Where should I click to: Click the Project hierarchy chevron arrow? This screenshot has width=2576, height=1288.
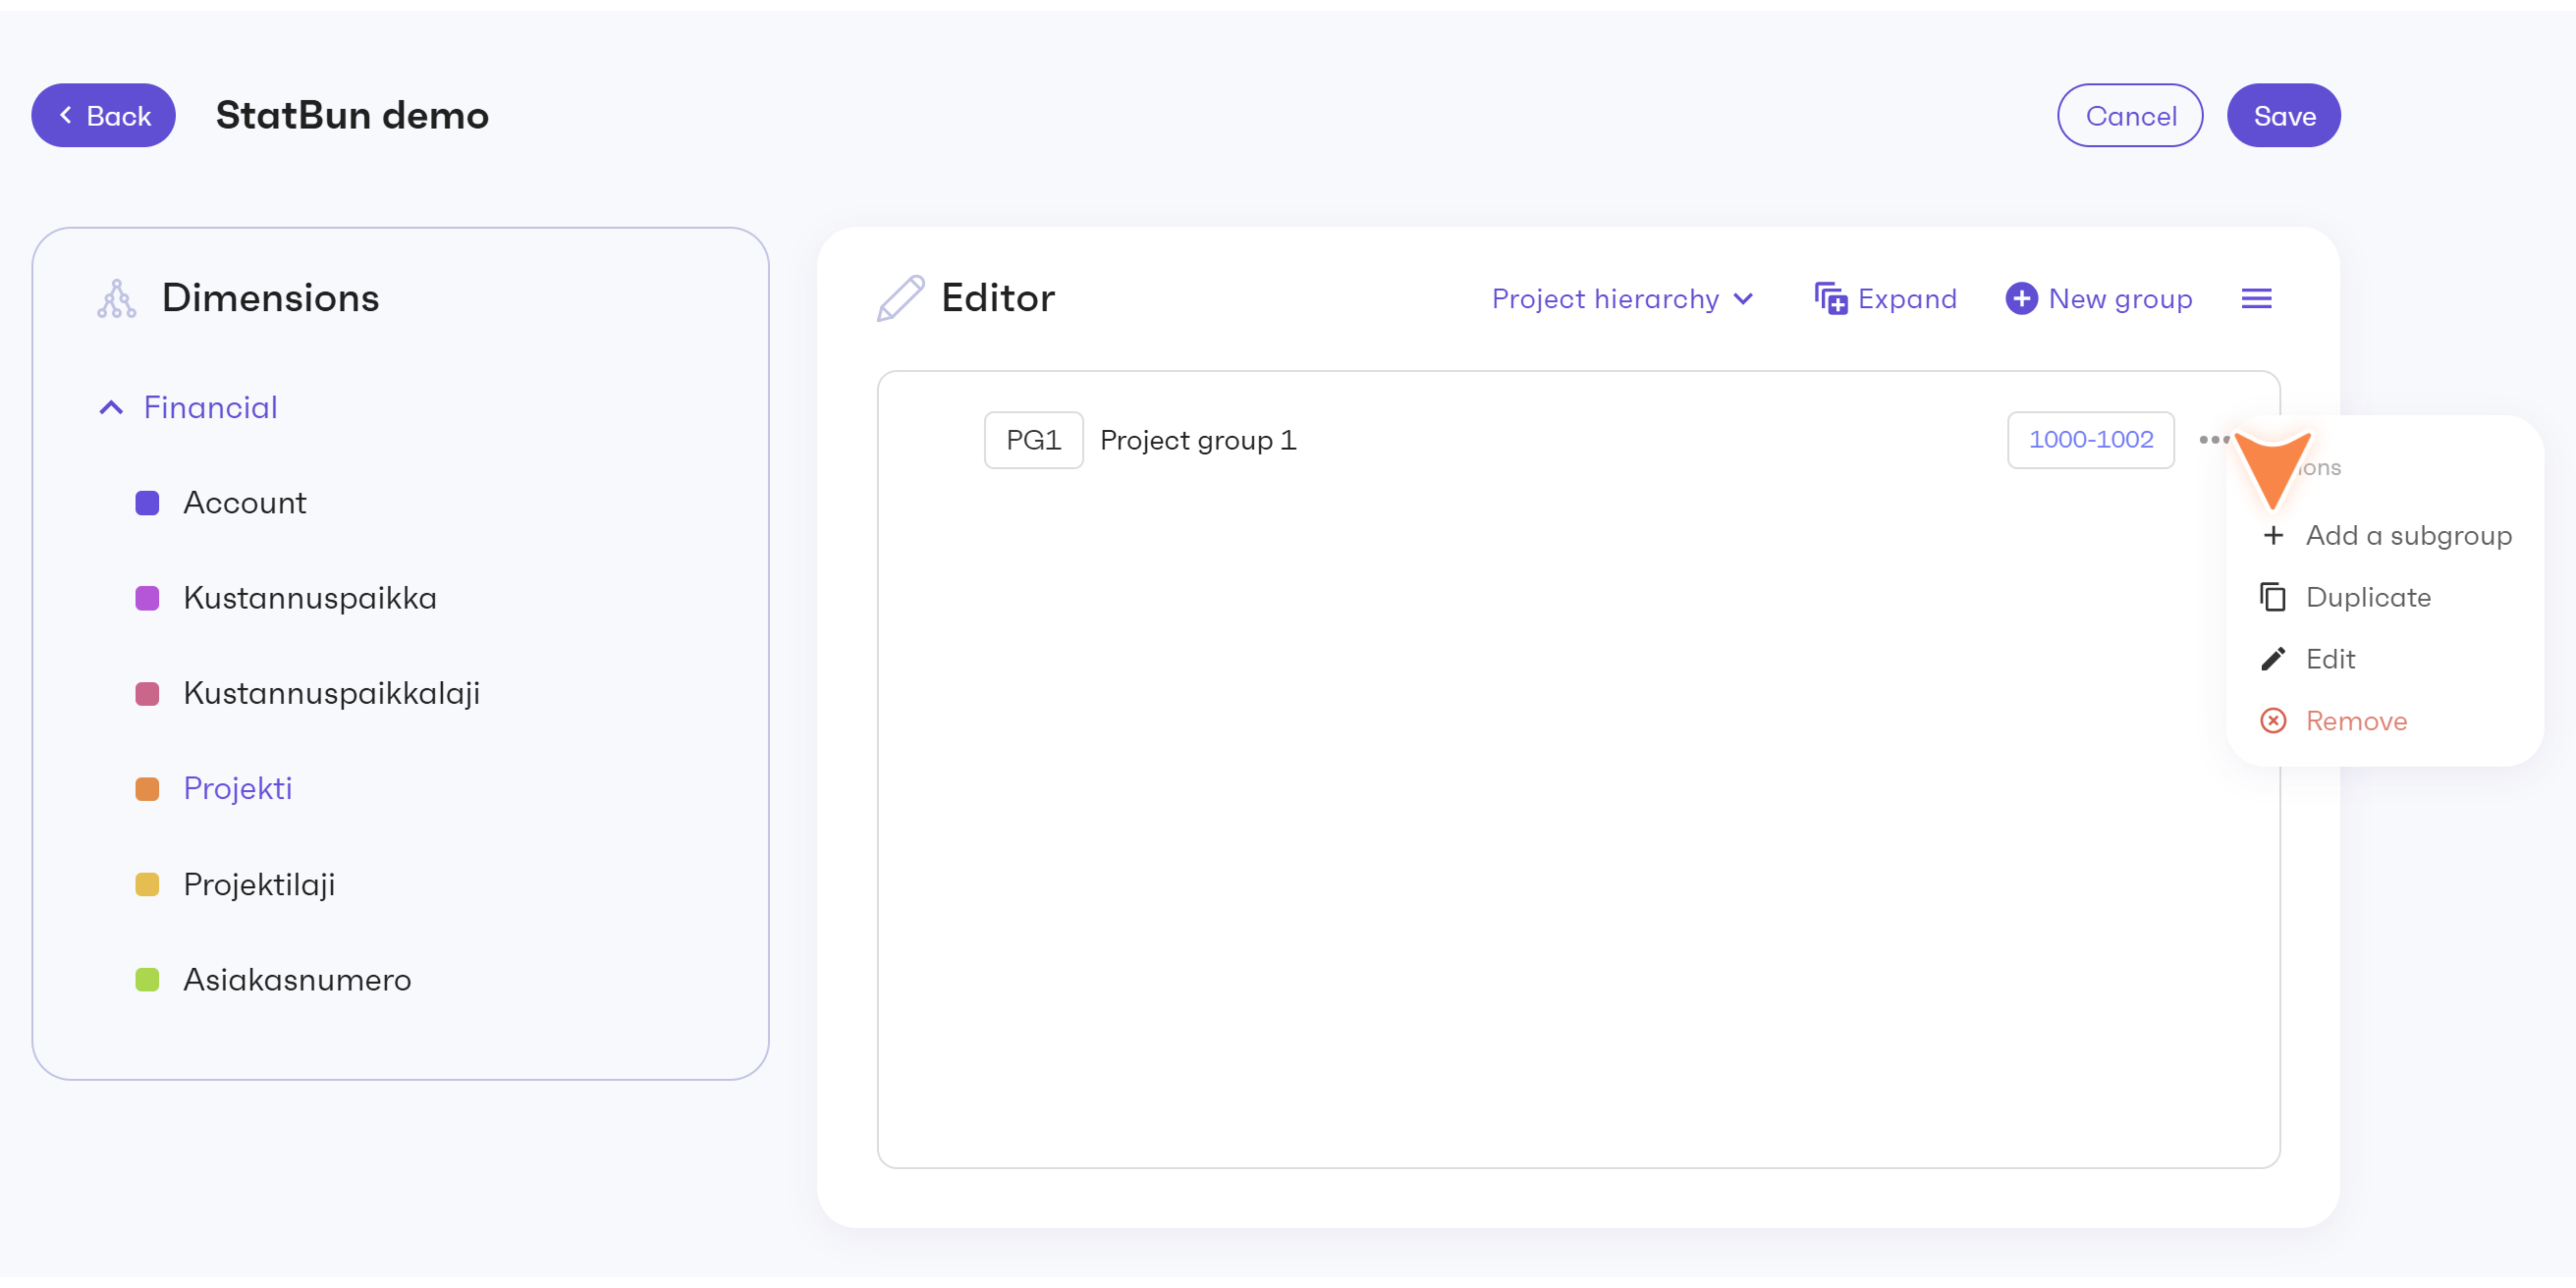tap(1743, 299)
